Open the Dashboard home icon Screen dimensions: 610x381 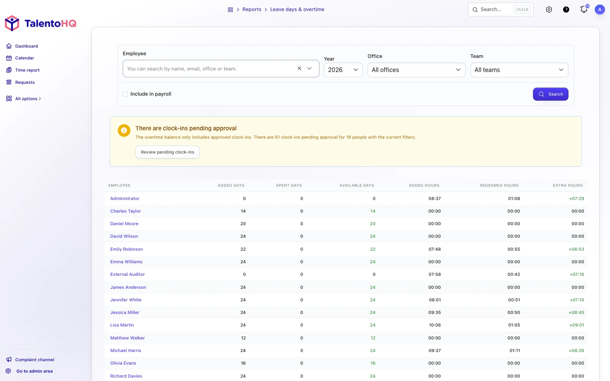pos(9,46)
